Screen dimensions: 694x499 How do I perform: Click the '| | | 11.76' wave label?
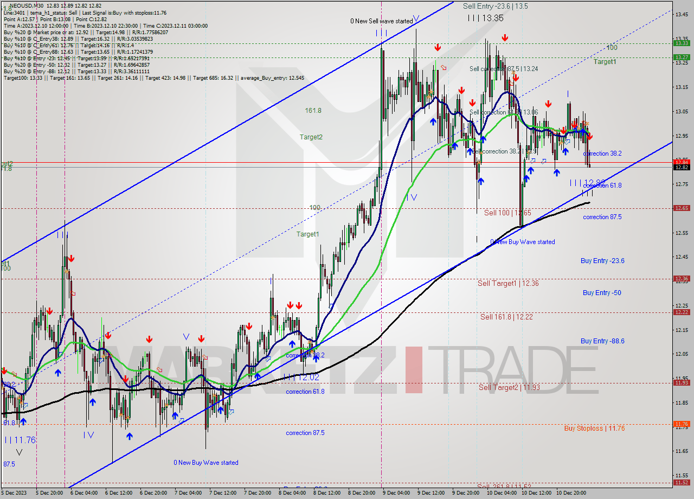click(20, 440)
